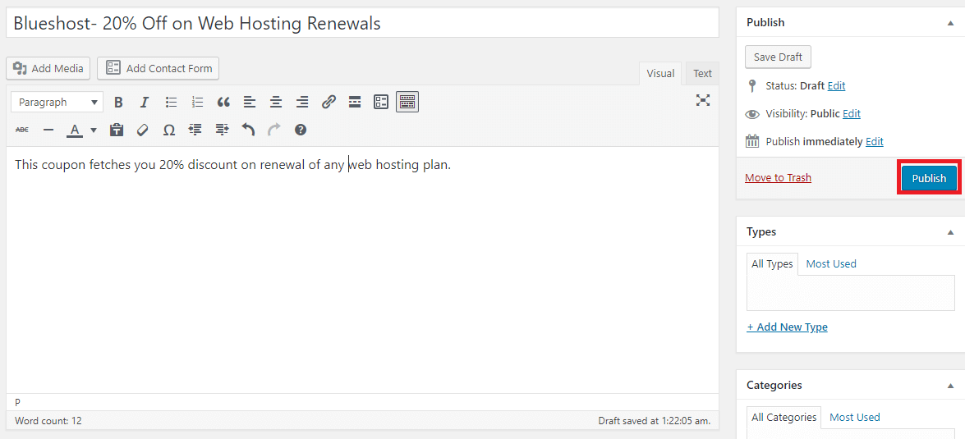This screenshot has height=439, width=965.
Task: Apply strikethrough formatting
Action: 22,130
